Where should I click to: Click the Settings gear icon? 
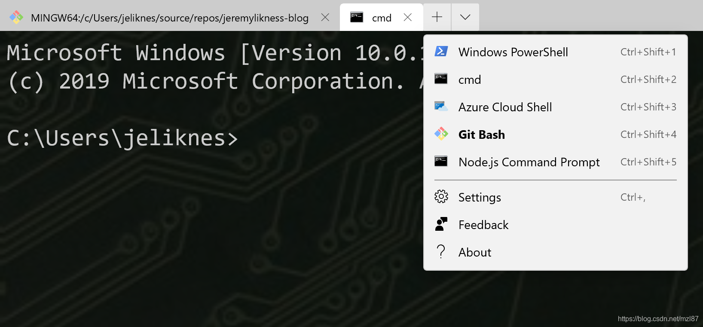click(x=441, y=196)
